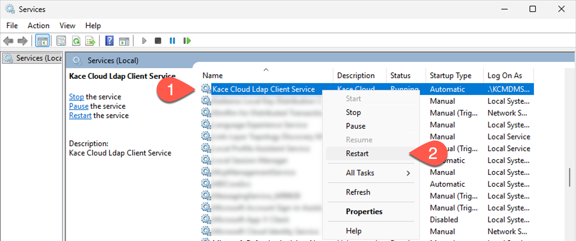Click the services list vertical scrollbar thumb

pos(569,177)
